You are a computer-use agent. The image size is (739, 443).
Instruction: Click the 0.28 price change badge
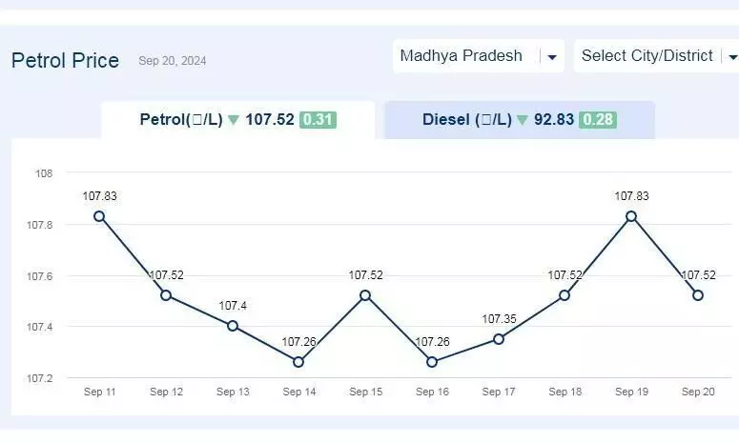click(598, 120)
